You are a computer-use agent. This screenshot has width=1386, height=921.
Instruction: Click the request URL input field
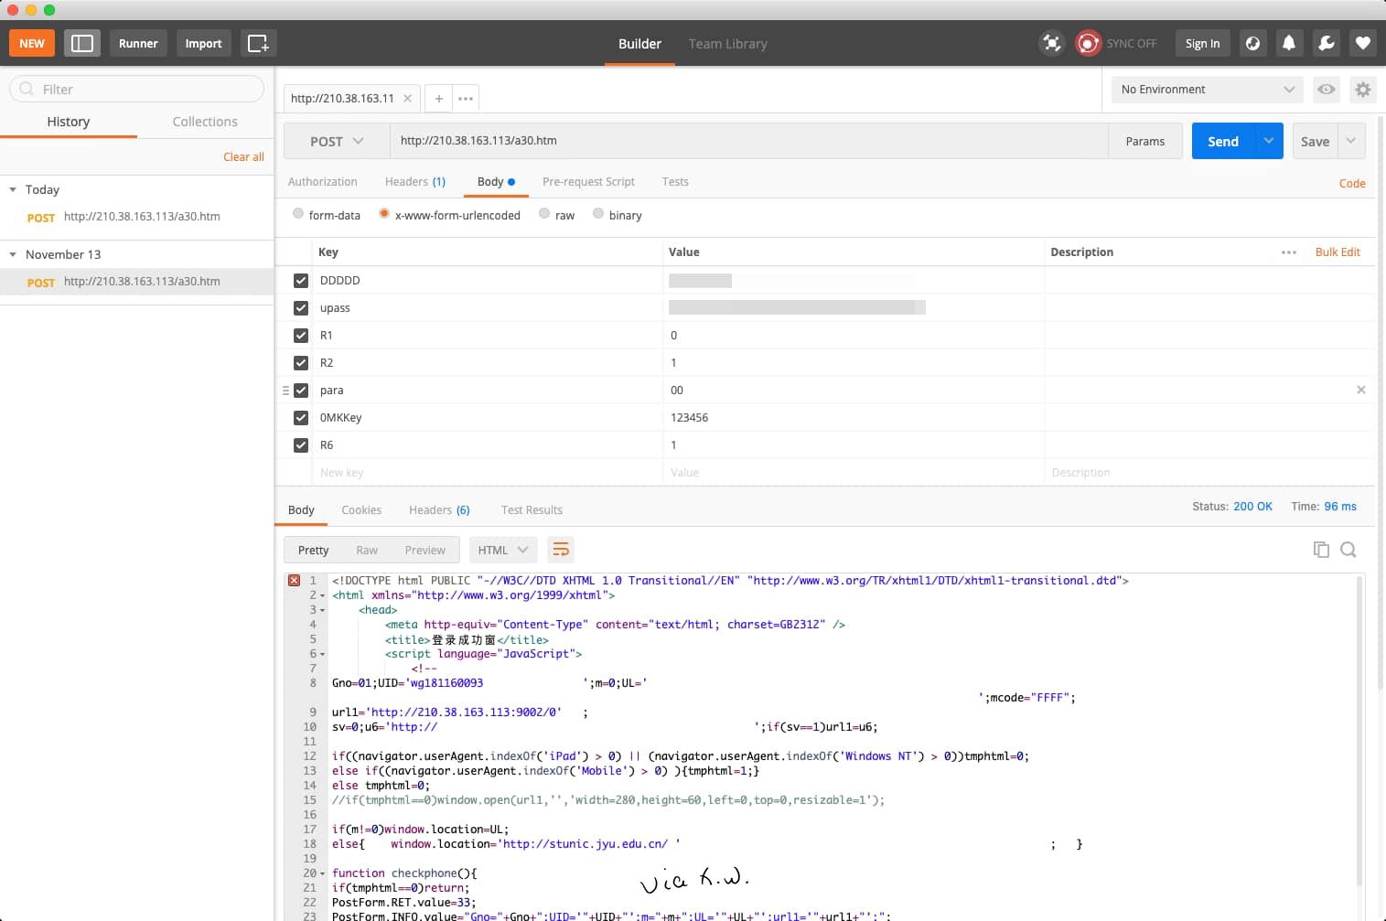click(748, 141)
